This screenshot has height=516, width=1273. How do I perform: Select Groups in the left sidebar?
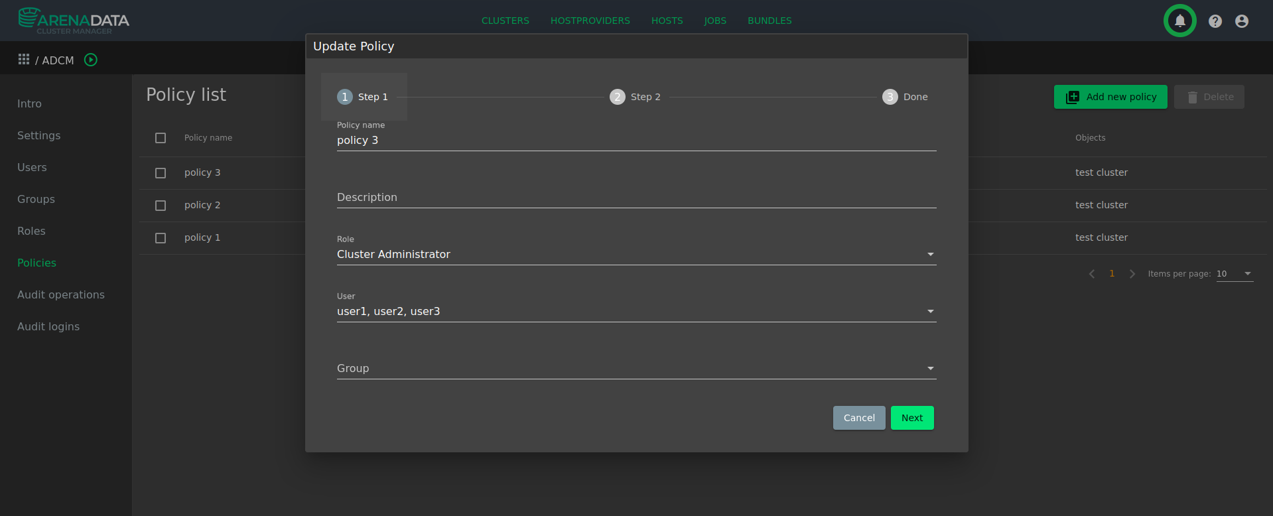point(36,199)
